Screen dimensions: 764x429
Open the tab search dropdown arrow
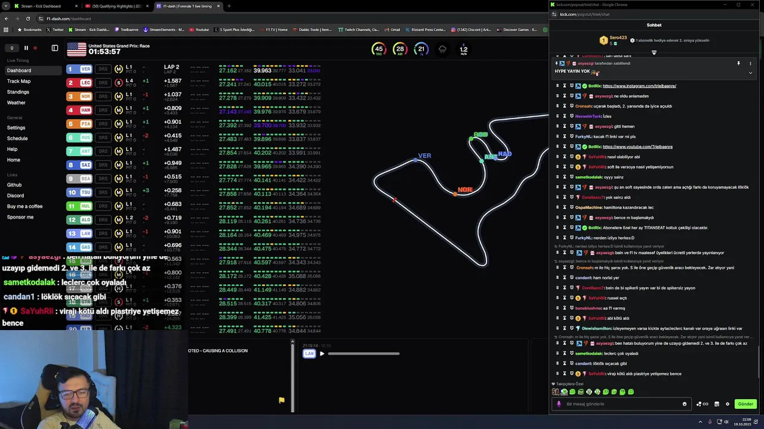(5, 6)
